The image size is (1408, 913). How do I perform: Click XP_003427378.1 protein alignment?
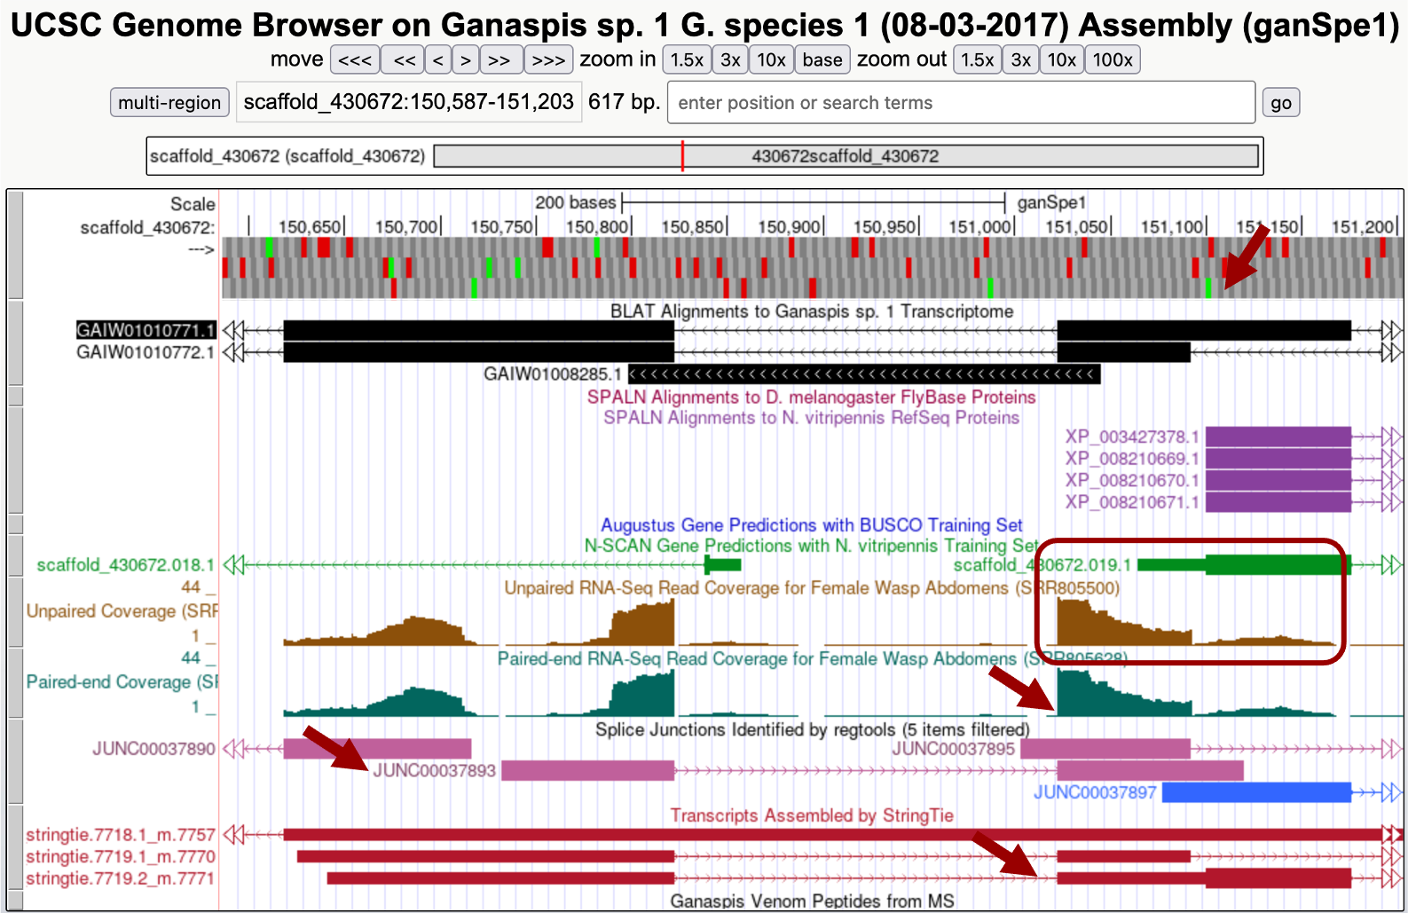(1278, 437)
